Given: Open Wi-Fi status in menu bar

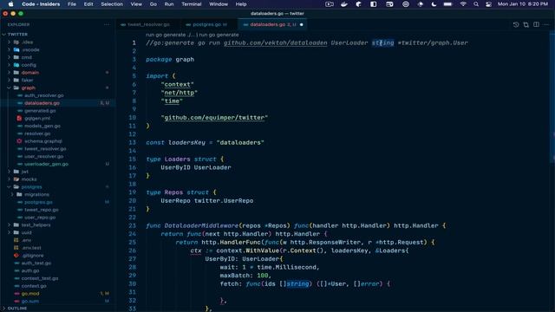Looking at the screenshot, I should click(463, 4).
